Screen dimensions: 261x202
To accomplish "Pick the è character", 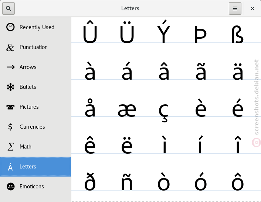I will pos(201,108).
